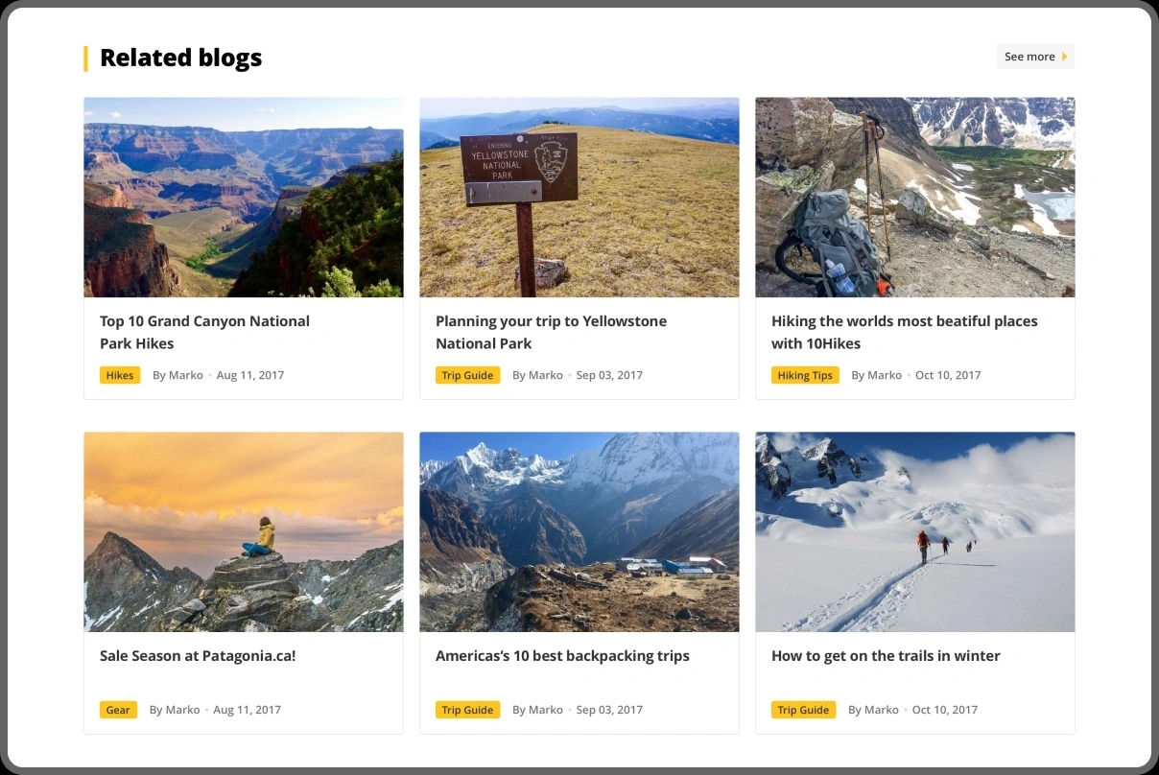Select the Hikes category tag

pos(120,375)
